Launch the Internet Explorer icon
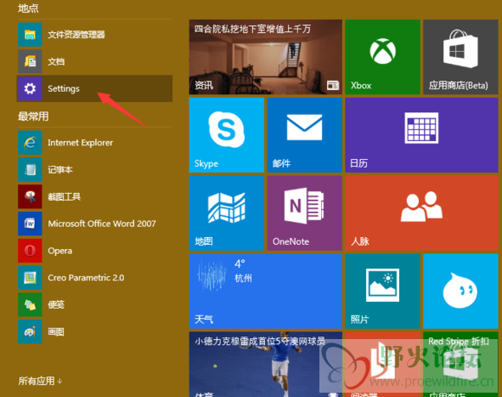Viewport: 502px width, 397px height. (29, 143)
